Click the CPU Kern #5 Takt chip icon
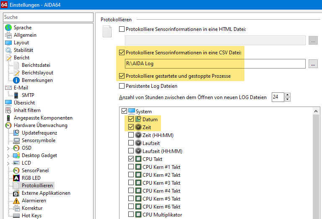 coord(138,199)
